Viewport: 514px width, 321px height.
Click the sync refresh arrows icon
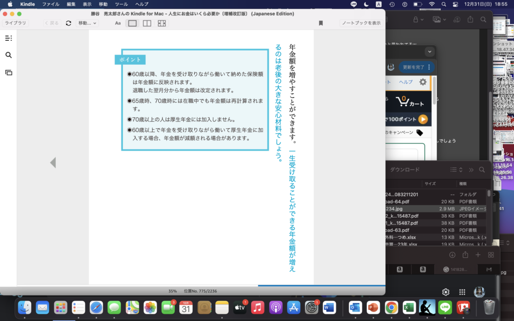click(x=68, y=23)
